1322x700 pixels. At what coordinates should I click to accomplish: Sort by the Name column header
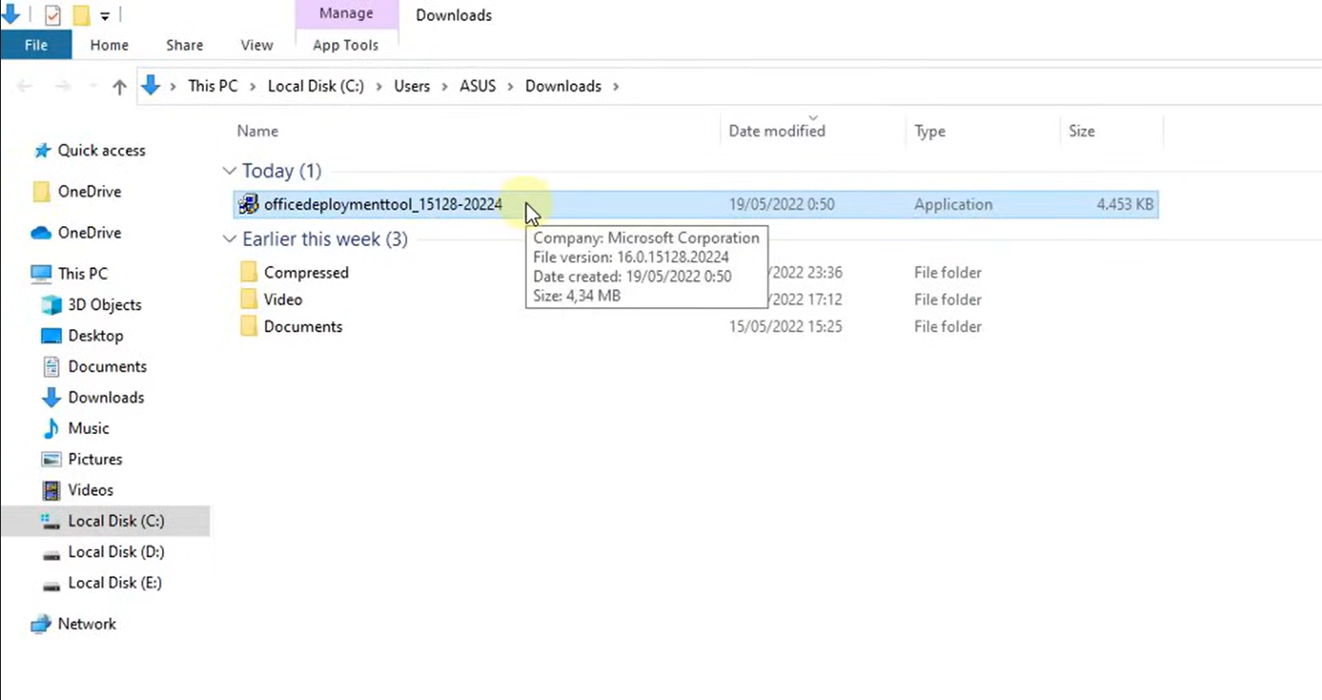(257, 131)
